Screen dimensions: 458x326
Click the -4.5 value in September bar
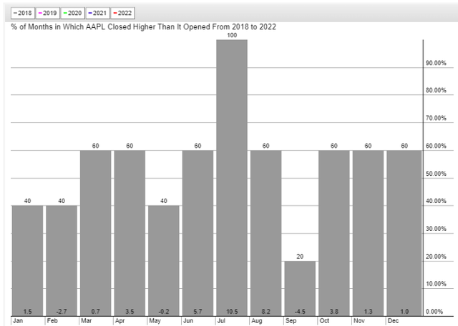click(x=300, y=312)
